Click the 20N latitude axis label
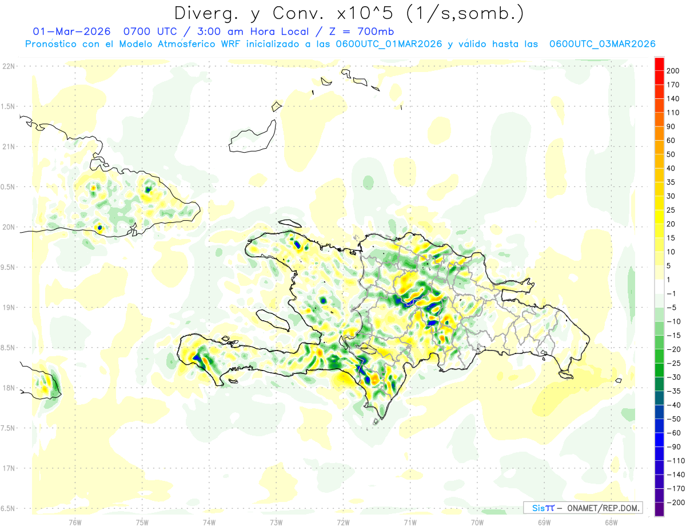Viewport: 686px width, 530px height. pyautogui.click(x=8, y=227)
